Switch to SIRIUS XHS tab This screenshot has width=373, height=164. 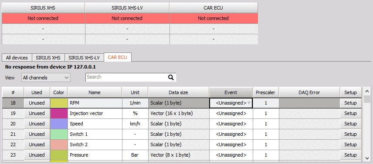tap(48, 58)
